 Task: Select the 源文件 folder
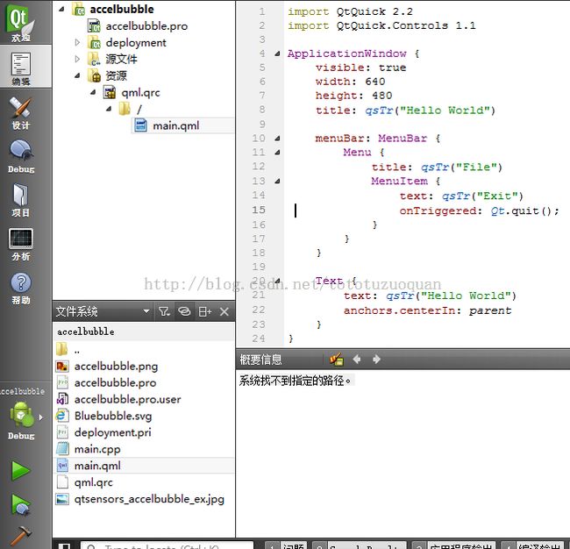[121, 59]
